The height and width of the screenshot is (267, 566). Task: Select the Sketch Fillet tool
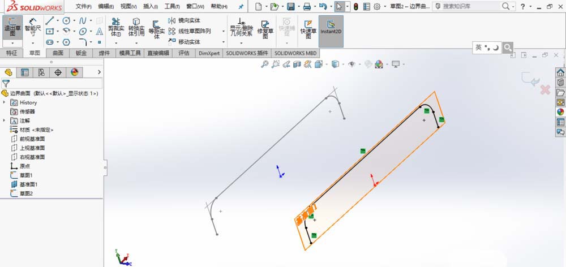pos(83,42)
